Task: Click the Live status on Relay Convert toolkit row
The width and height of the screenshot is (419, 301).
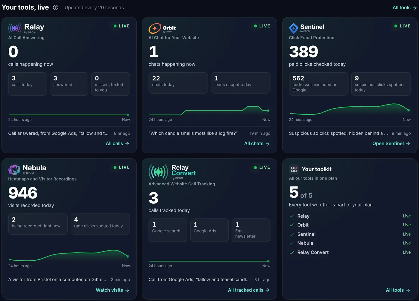Action: point(406,252)
